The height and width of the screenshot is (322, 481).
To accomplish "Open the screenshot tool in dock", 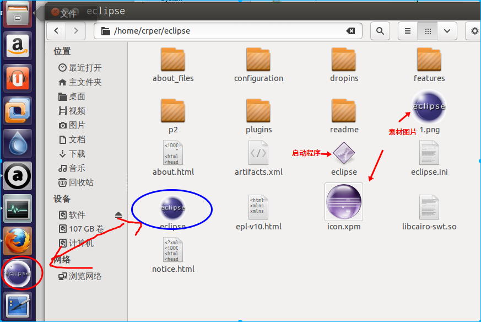I will point(18,306).
